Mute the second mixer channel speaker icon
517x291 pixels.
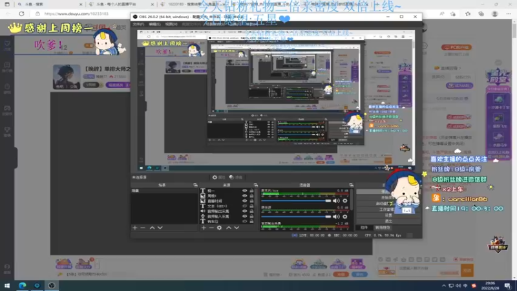coord(336,217)
